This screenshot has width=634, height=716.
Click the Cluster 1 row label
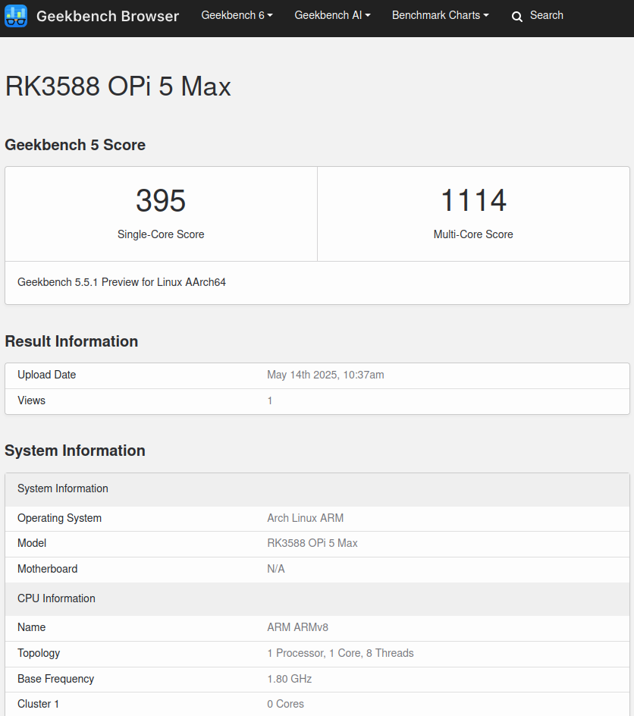point(38,704)
